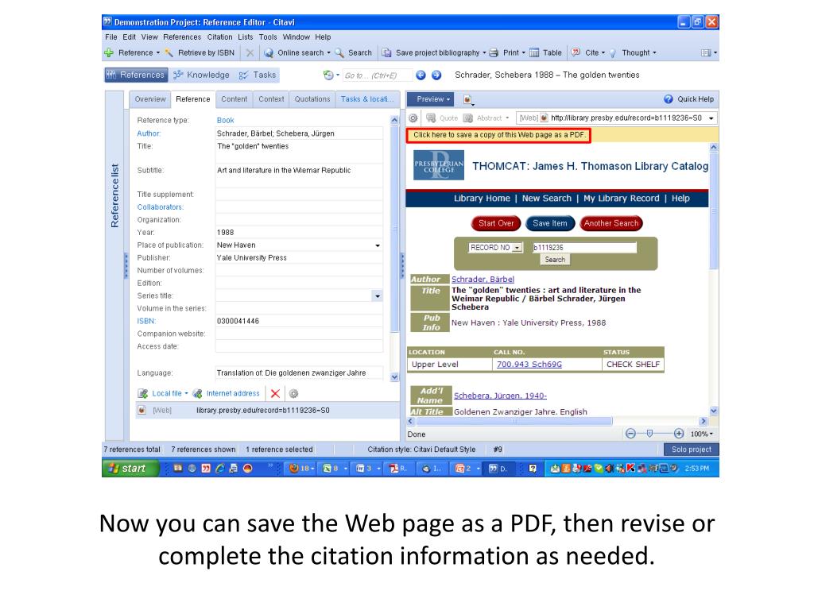Switch to the Quotations tab
Image resolution: width=814 pixels, height=610 pixels.
tap(312, 99)
